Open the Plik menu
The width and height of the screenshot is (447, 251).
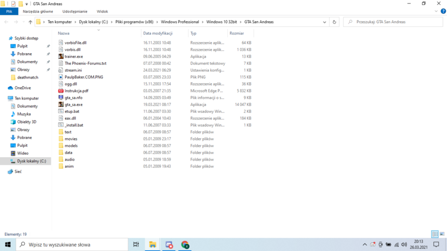tap(9, 12)
